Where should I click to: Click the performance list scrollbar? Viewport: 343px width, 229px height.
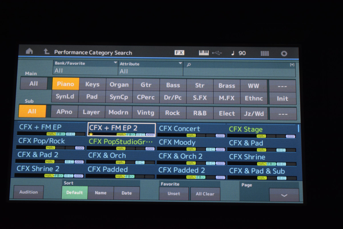click(x=298, y=129)
